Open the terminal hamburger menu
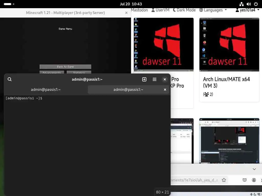 tap(155, 79)
